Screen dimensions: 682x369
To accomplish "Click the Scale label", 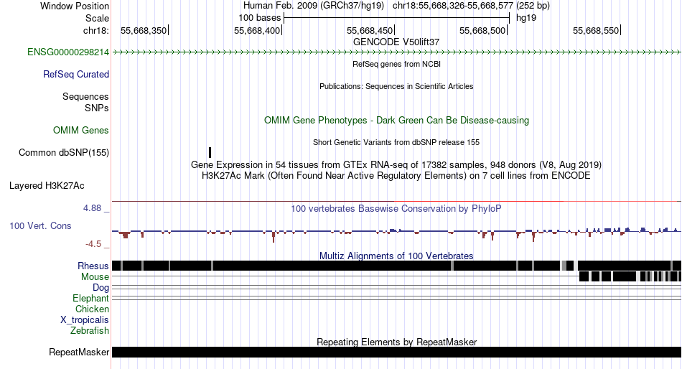I will [97, 18].
